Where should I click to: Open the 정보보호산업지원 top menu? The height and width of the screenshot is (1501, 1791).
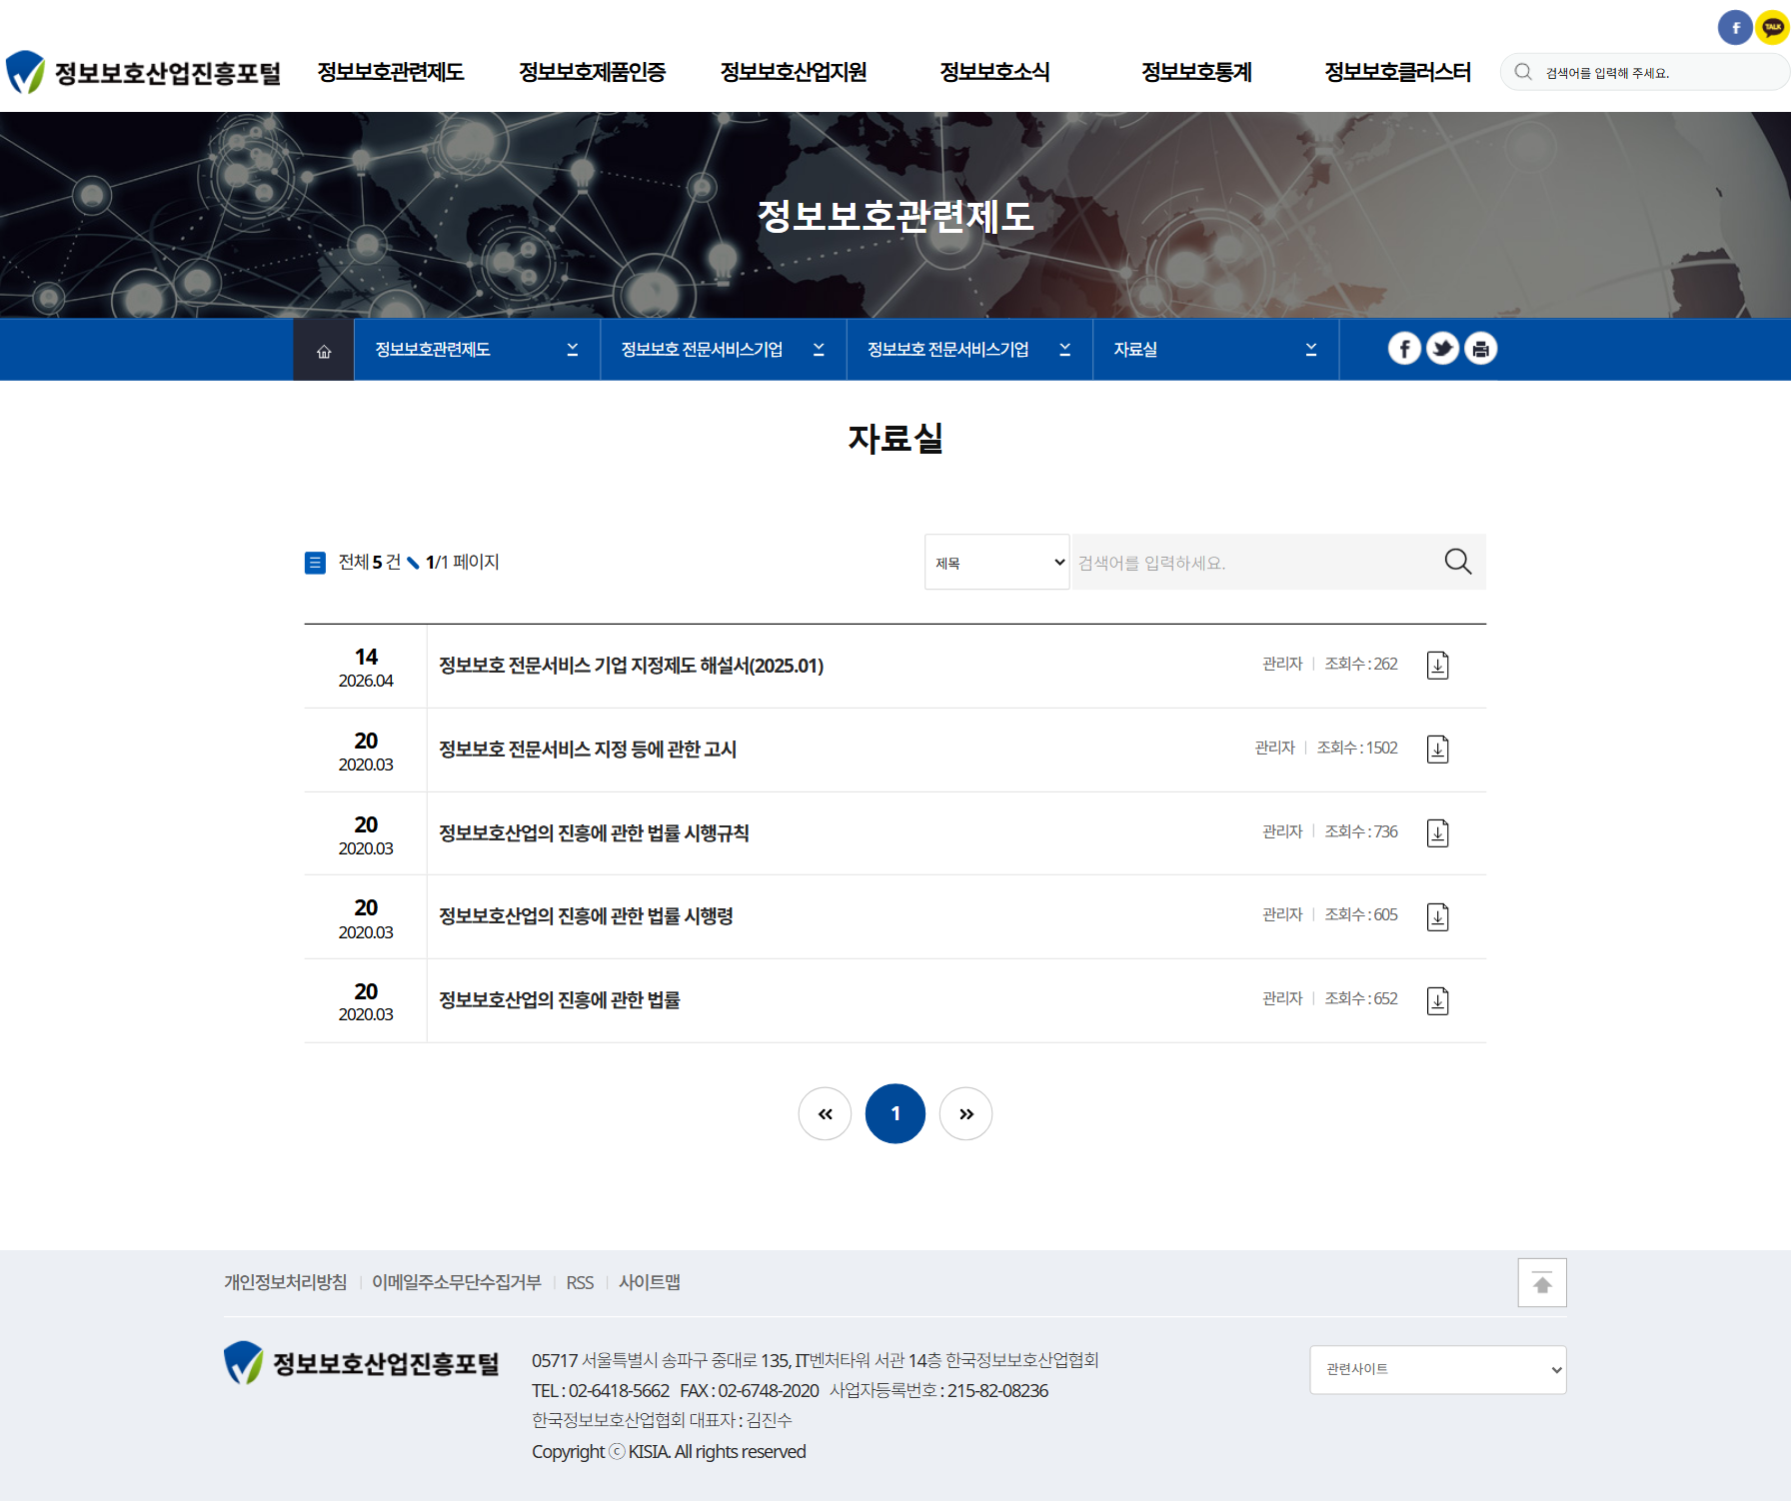click(x=794, y=72)
